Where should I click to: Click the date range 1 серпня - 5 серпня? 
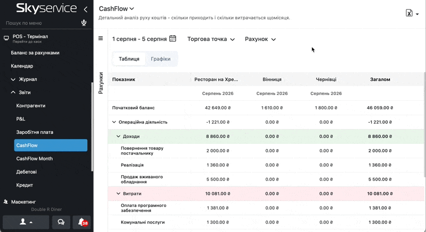[x=140, y=39]
